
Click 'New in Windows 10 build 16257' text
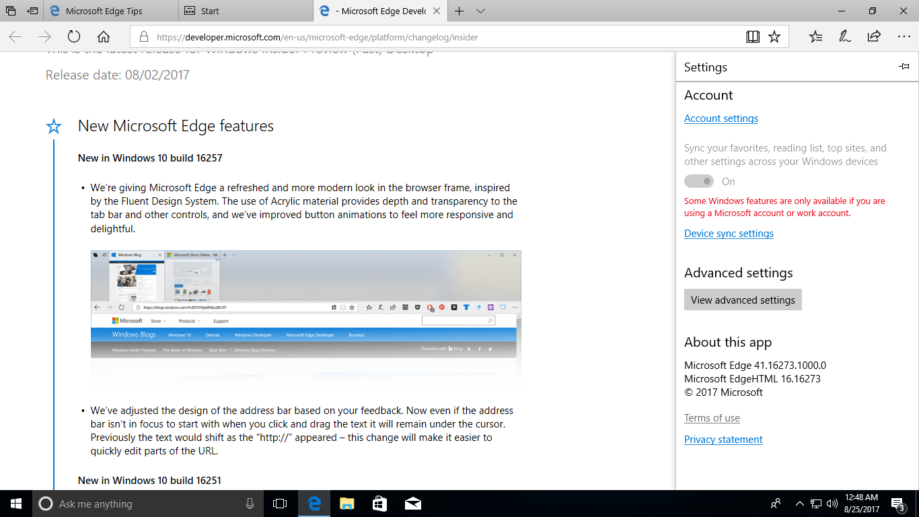click(x=150, y=158)
